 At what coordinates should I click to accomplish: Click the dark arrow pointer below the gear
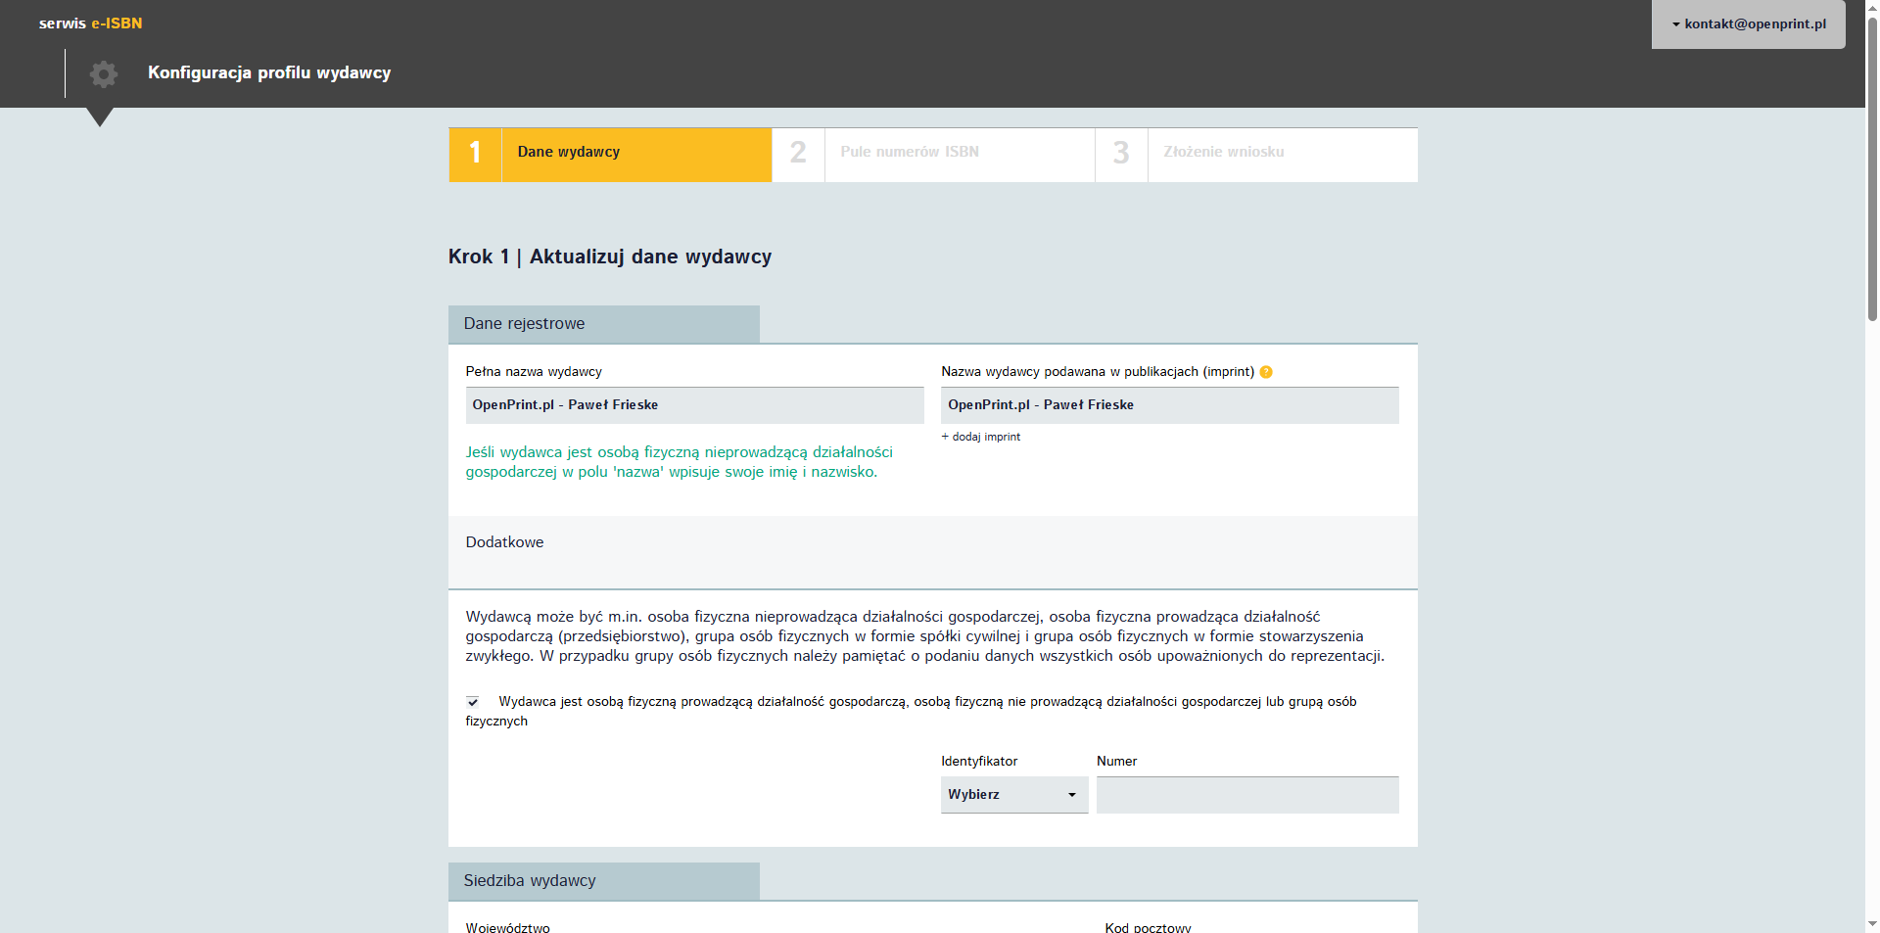tap(101, 117)
